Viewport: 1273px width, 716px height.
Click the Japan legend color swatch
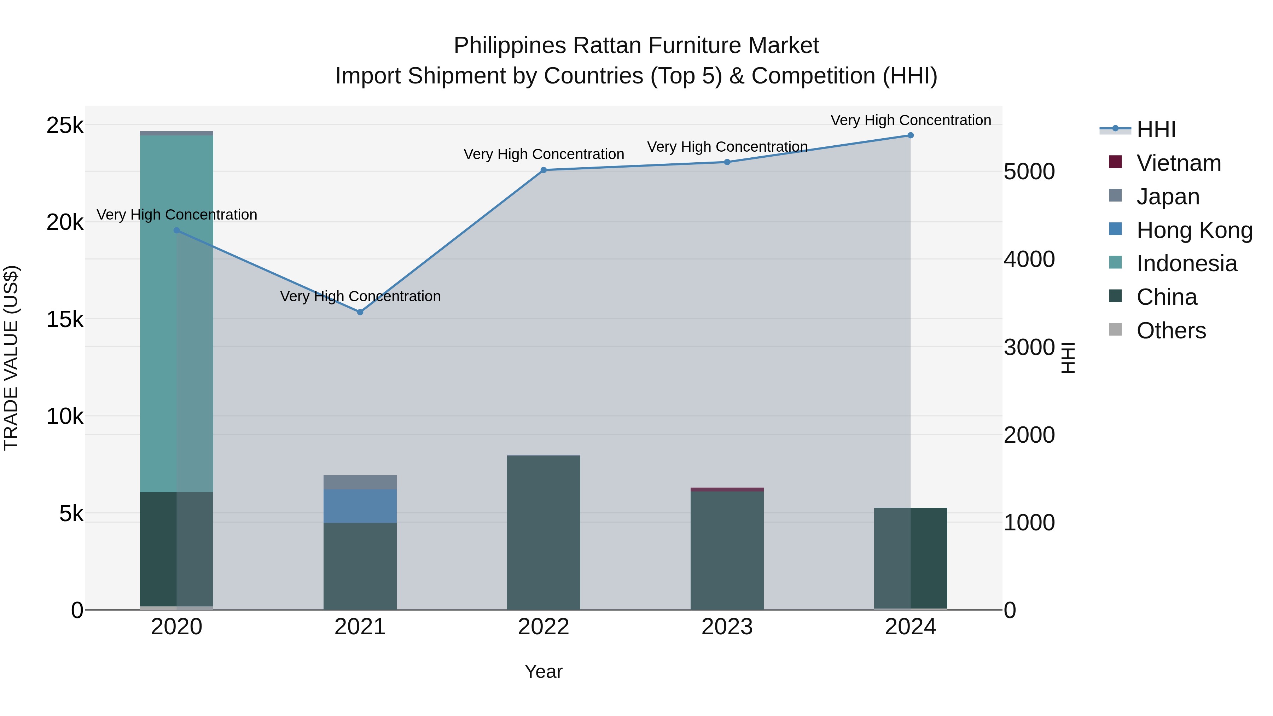1115,195
